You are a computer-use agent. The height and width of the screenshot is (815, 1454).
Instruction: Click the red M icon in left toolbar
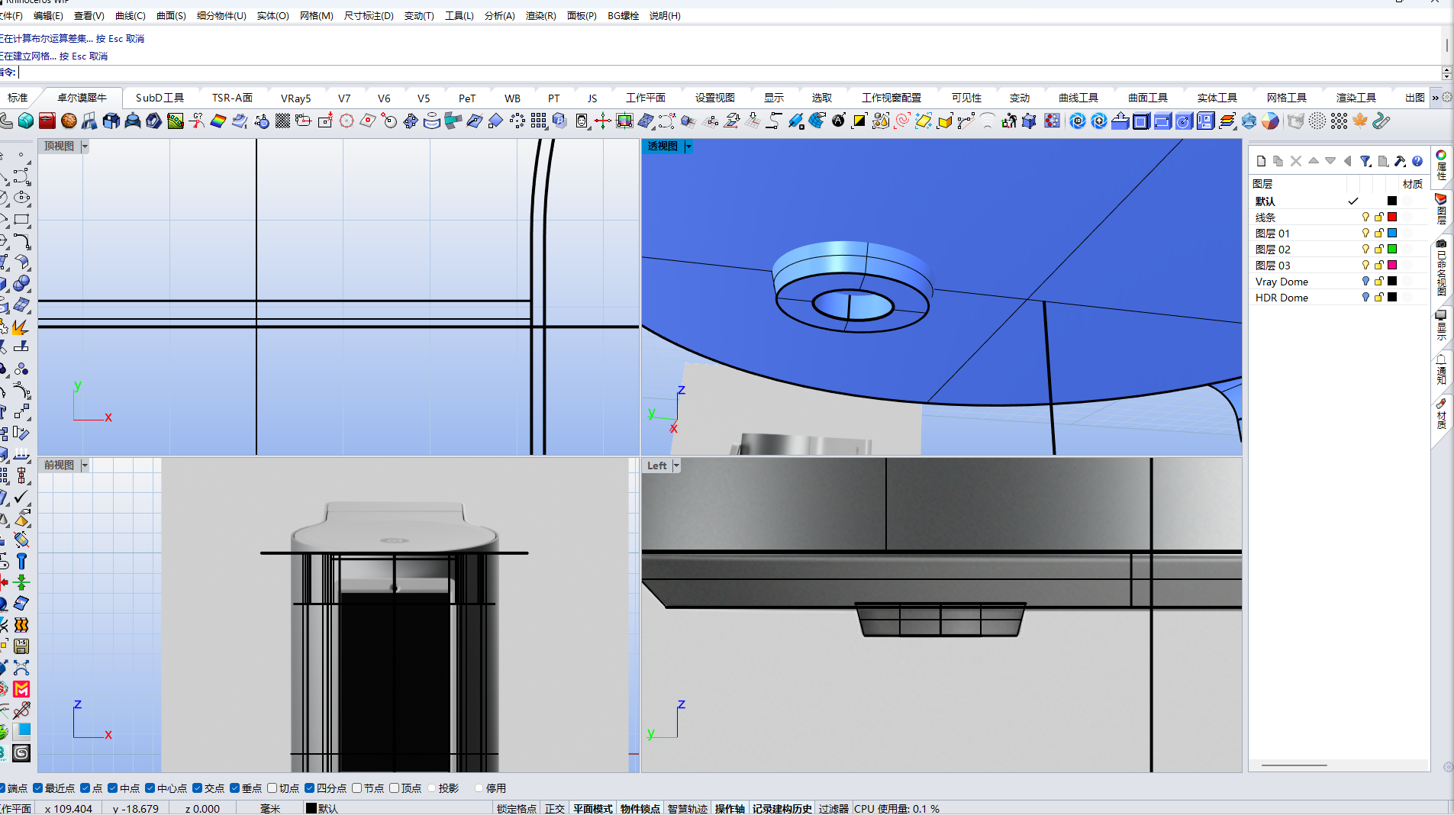(21, 689)
